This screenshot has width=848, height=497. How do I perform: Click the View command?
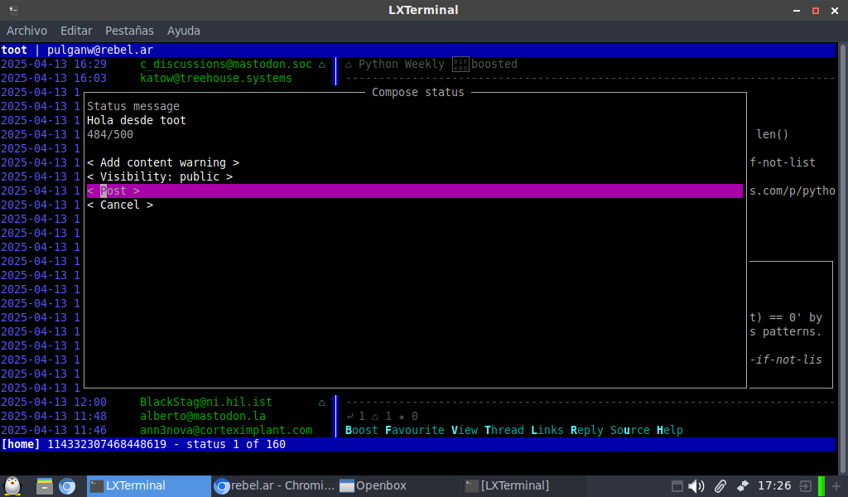pos(465,431)
